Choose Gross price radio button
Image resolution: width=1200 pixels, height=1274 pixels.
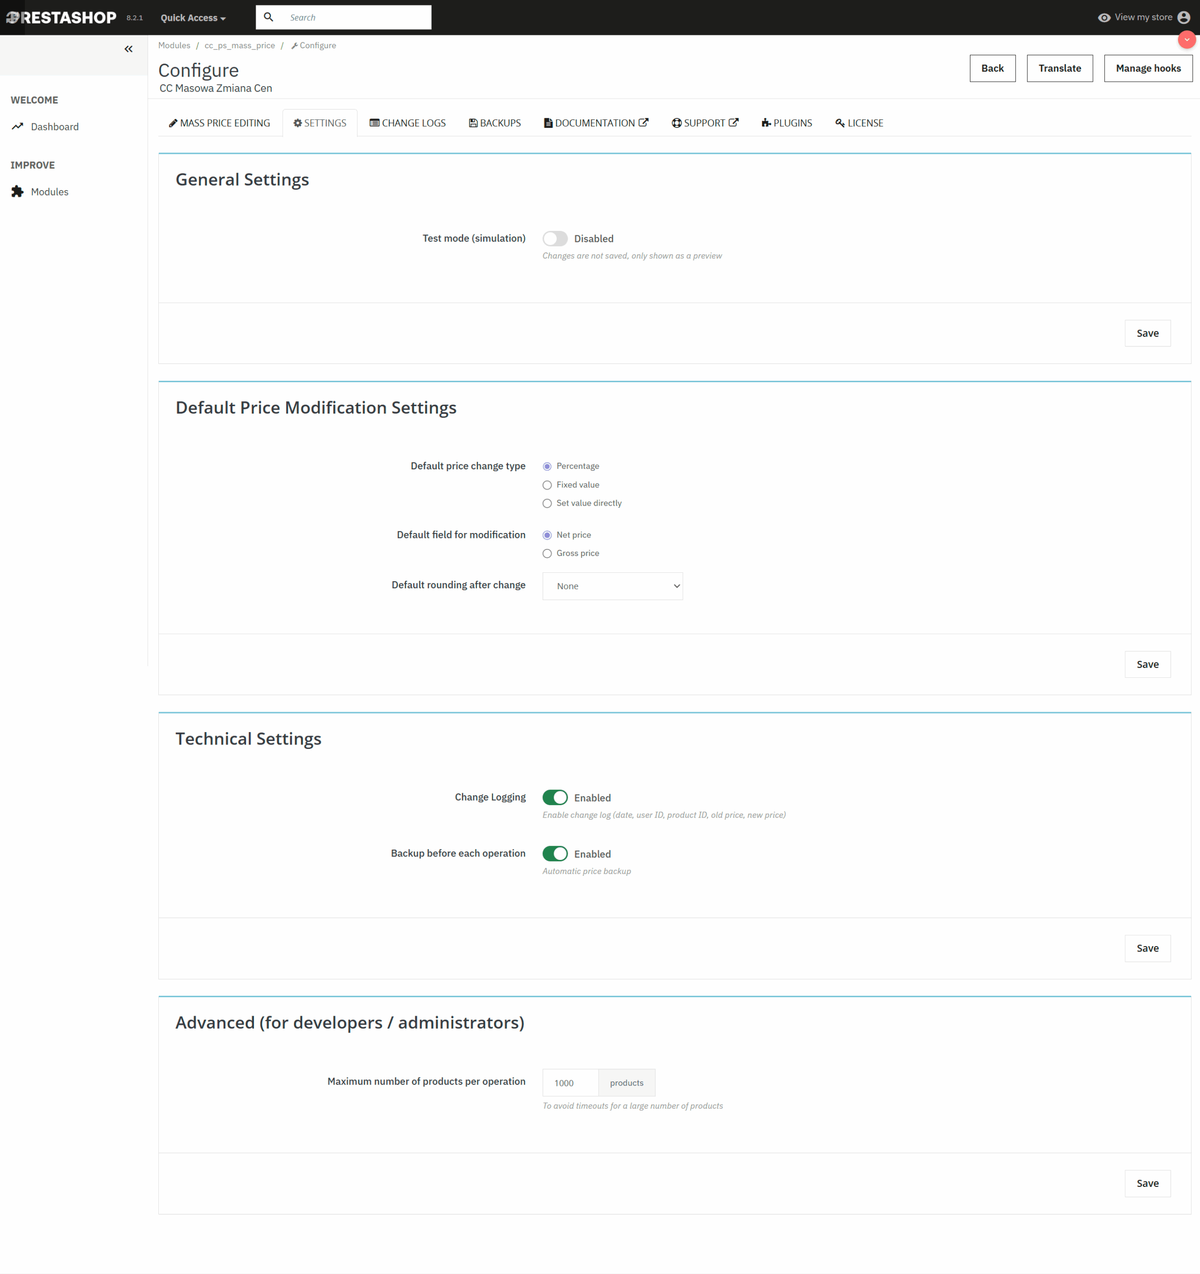pyautogui.click(x=547, y=554)
